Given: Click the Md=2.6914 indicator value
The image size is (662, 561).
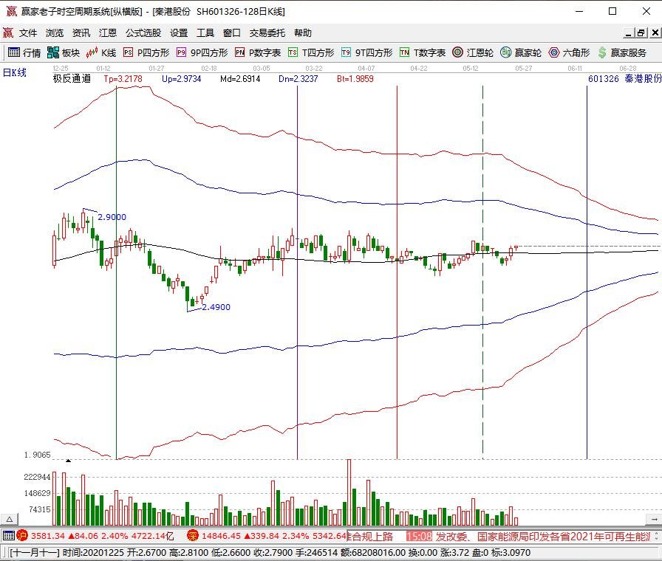Looking at the screenshot, I should (x=240, y=79).
